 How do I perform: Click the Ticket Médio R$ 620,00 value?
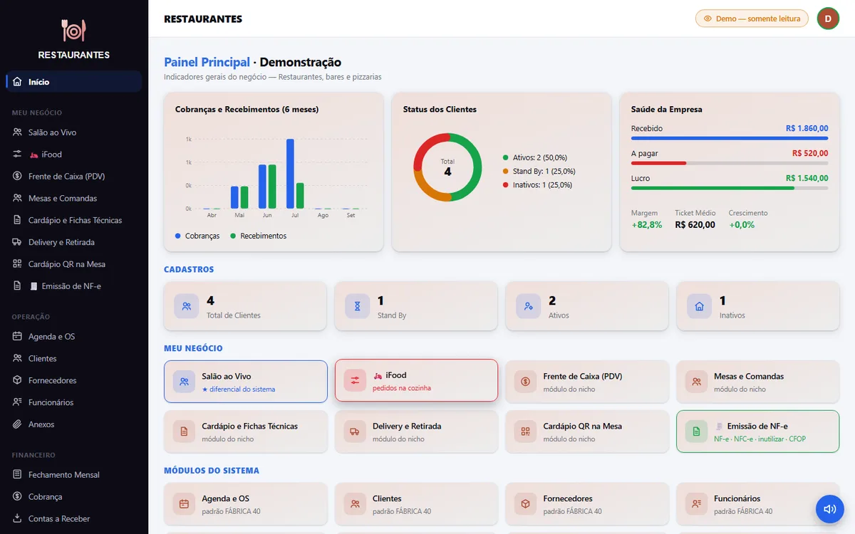[x=695, y=224]
